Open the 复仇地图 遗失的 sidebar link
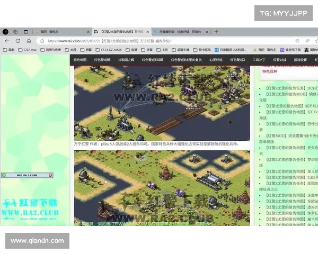The height and width of the screenshot is (254, 318). 290,207
